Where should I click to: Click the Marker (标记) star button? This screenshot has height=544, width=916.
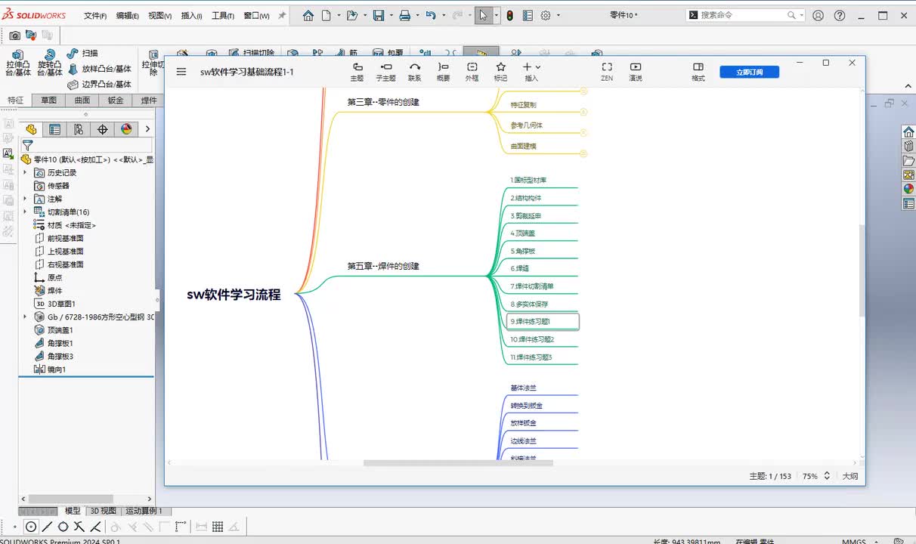(500, 72)
